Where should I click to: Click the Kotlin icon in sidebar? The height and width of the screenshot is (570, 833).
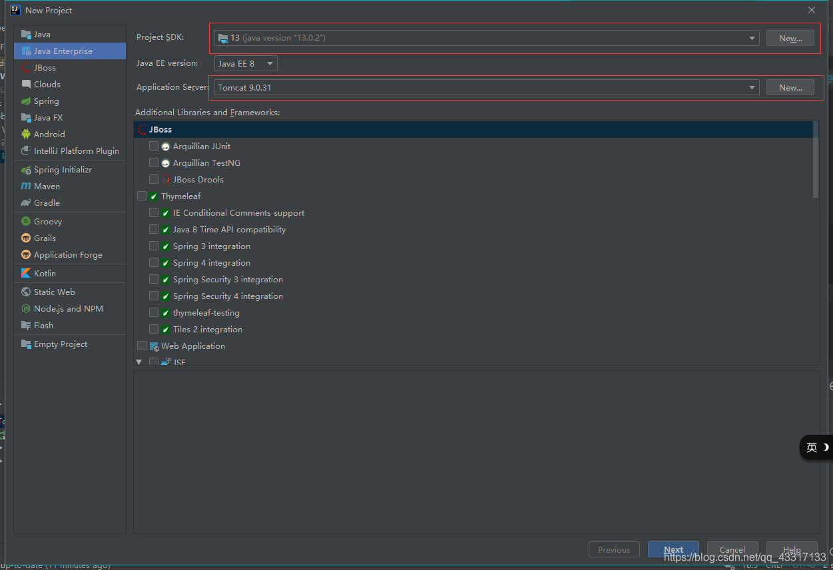click(x=26, y=274)
